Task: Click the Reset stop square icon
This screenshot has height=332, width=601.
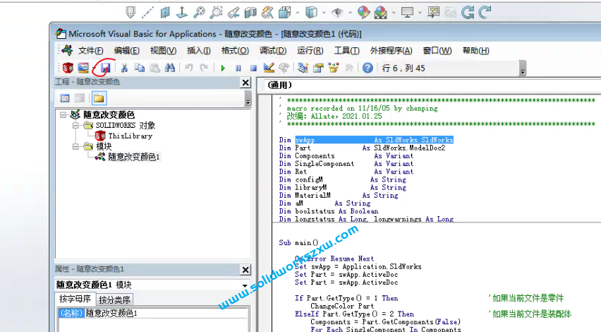Action: pos(253,69)
